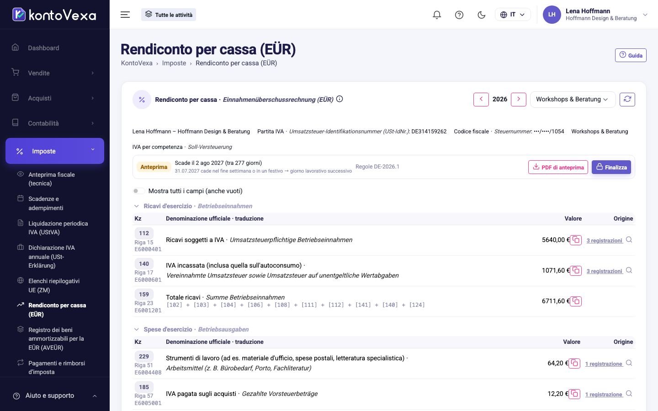Click info icon beside Einnahmenüberschussrechnung title
Image resolution: width=658 pixels, height=411 pixels.
click(340, 99)
